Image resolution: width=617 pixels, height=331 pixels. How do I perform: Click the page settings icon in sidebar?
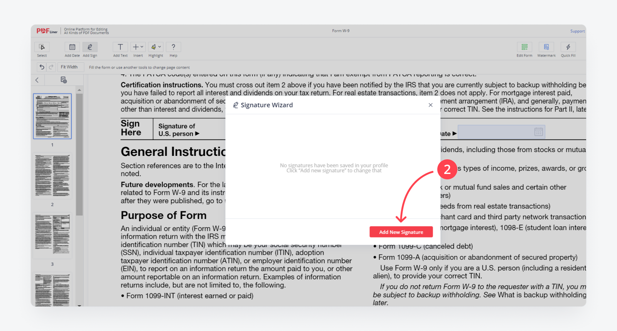[64, 80]
